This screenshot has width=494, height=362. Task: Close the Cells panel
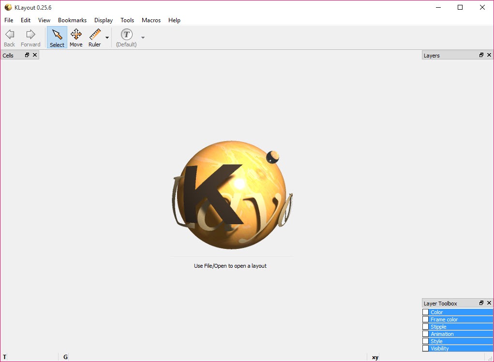35,55
